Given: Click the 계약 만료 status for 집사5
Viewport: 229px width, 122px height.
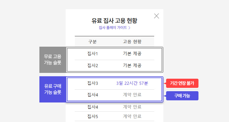Looking at the screenshot, I should [132, 116].
